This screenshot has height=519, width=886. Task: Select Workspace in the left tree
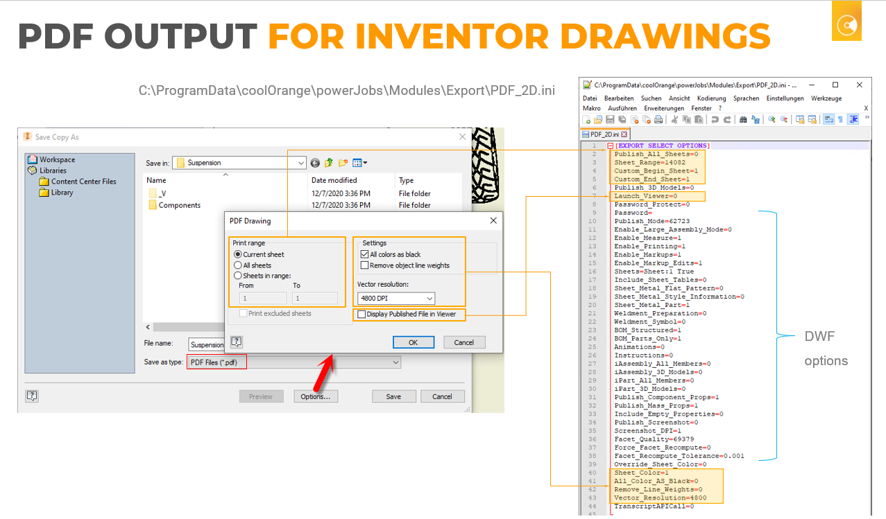pyautogui.click(x=51, y=159)
